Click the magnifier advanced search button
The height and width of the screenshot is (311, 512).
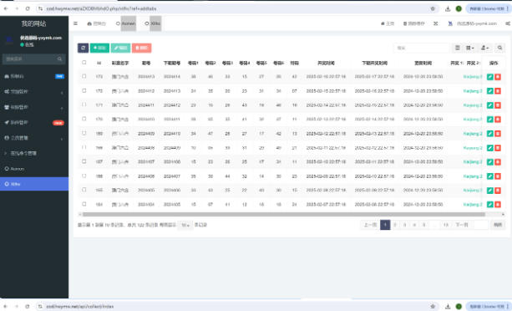(x=499, y=48)
